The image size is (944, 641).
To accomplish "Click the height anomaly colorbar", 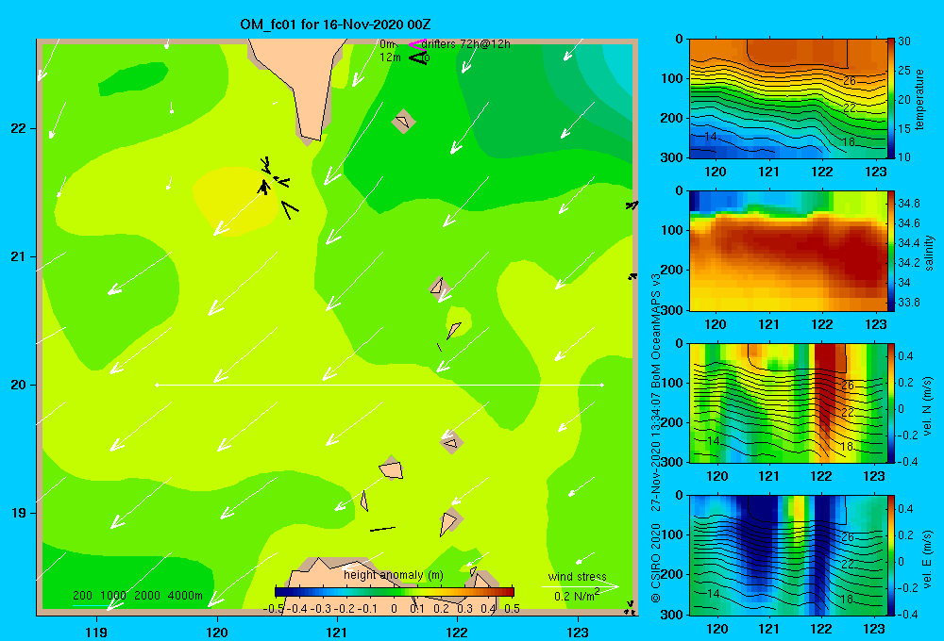I will pos(395,591).
